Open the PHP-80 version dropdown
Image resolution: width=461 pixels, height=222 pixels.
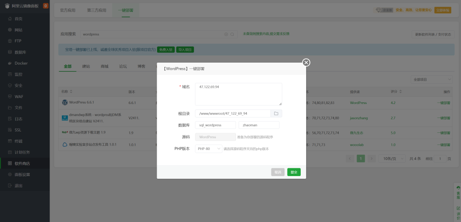click(209, 149)
